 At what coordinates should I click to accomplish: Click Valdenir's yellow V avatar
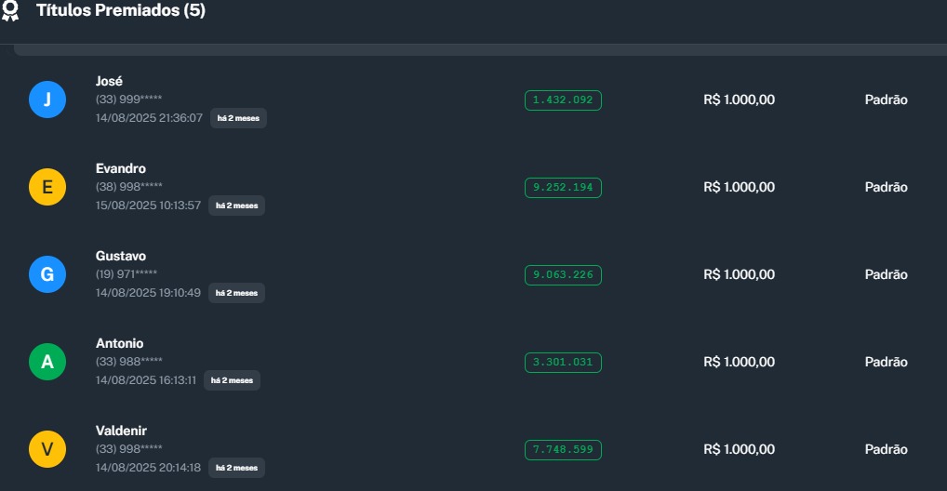pos(47,449)
